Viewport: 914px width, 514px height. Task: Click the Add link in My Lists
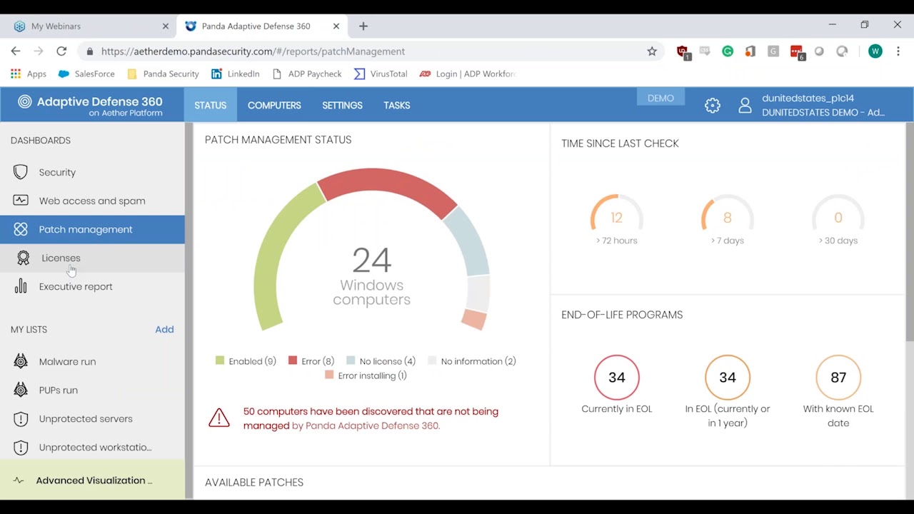(164, 329)
